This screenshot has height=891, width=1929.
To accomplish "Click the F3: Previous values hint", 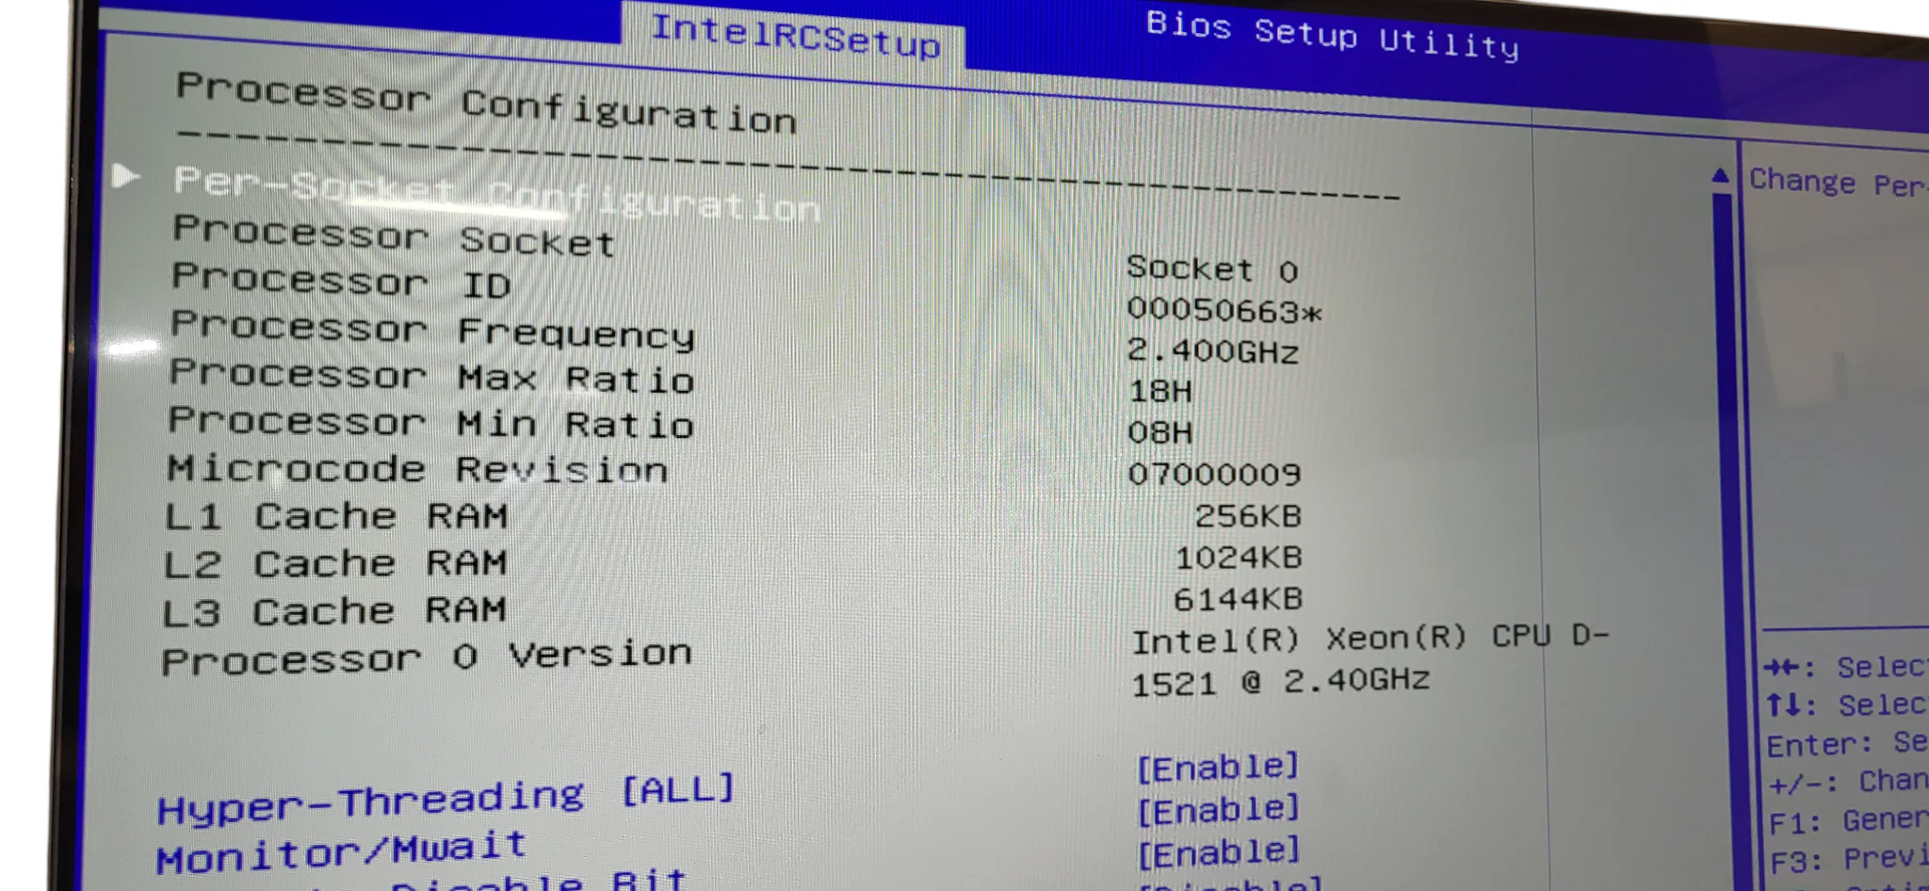I will [1849, 860].
